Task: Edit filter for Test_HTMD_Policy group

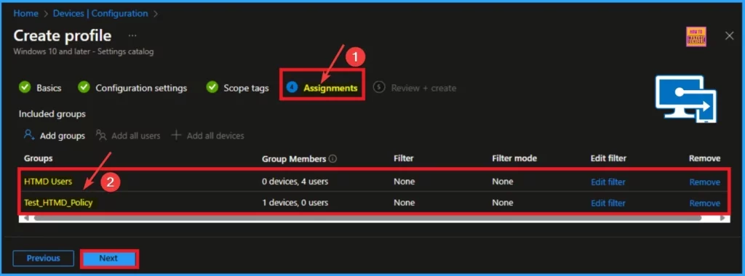Action: point(607,203)
